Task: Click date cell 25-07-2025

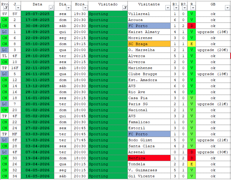Action: (x=37, y=14)
